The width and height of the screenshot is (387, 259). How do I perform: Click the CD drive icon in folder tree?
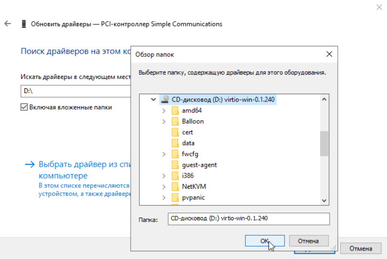tap(165, 100)
